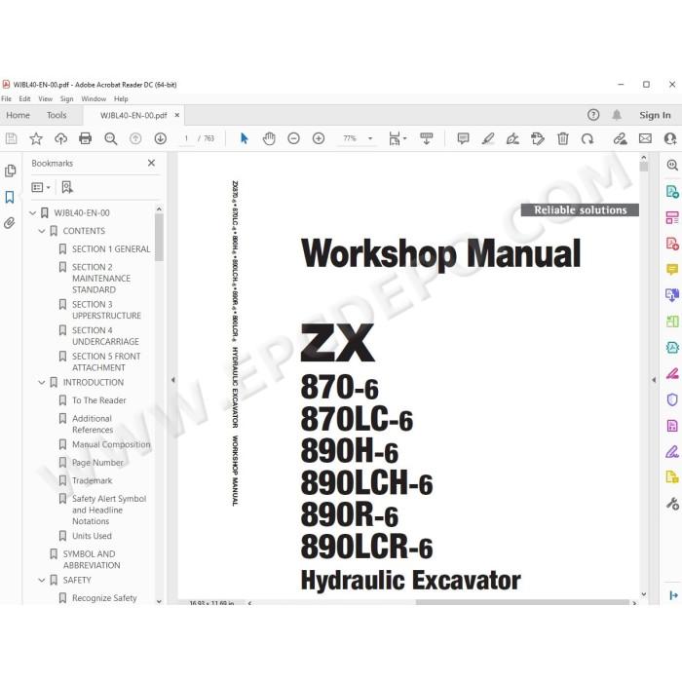682x682 pixels.
Task: Open the File menu
Action: coord(7,99)
